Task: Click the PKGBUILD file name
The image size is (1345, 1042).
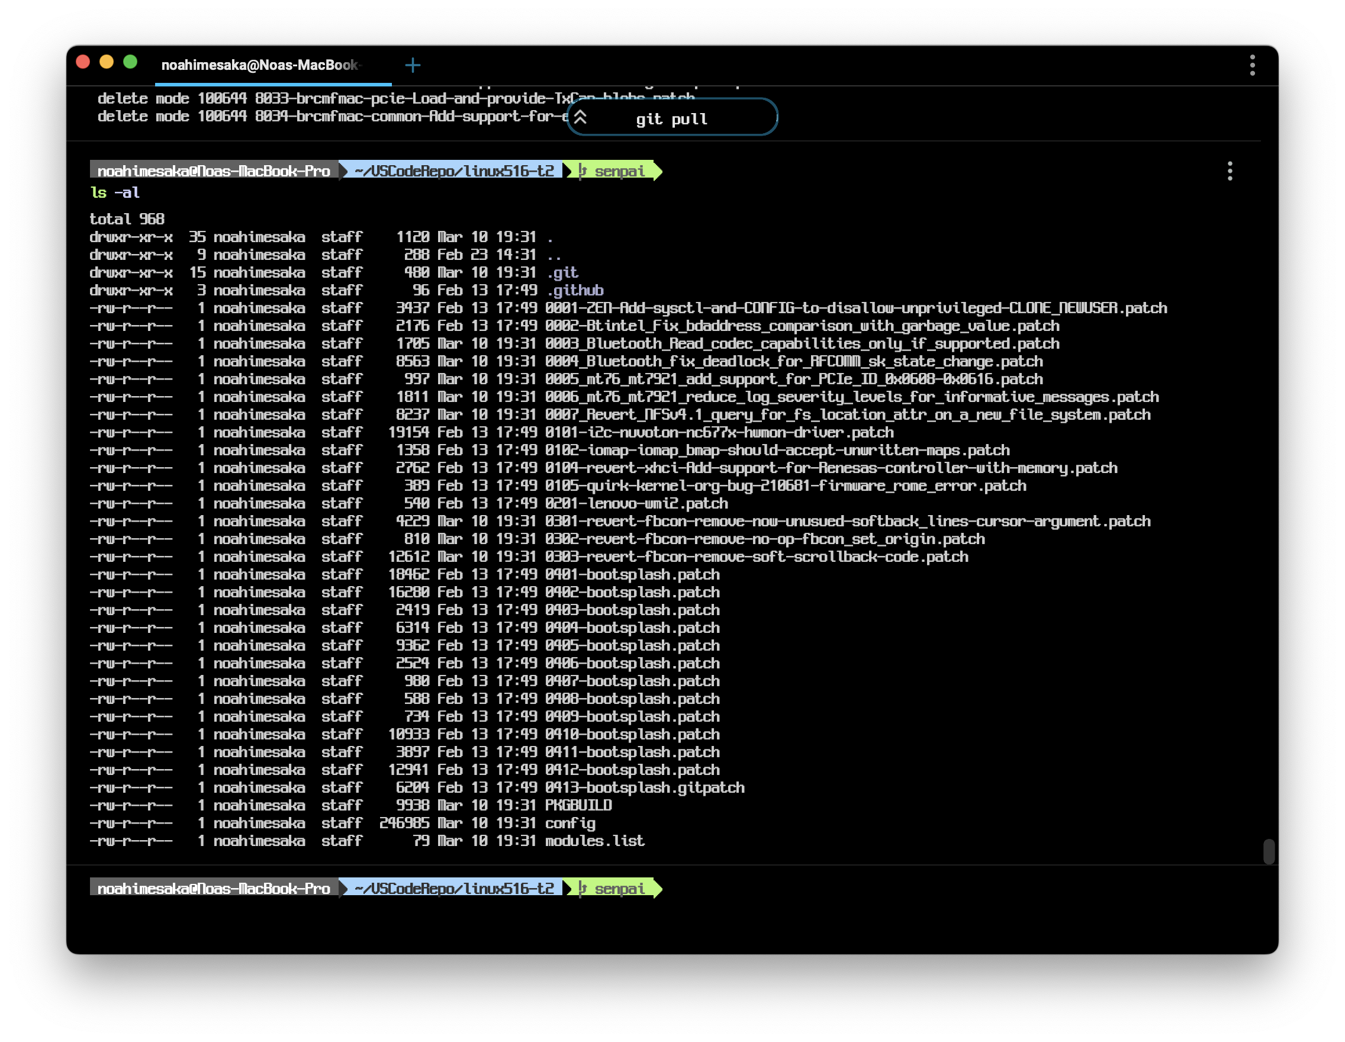Action: click(578, 805)
